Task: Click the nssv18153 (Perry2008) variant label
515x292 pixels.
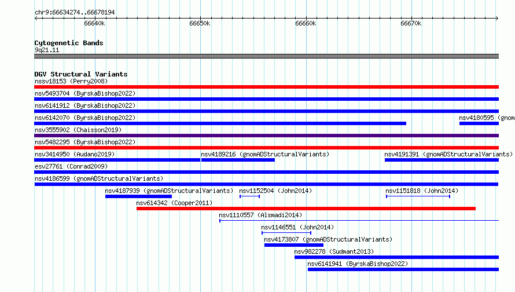Action: [71, 81]
